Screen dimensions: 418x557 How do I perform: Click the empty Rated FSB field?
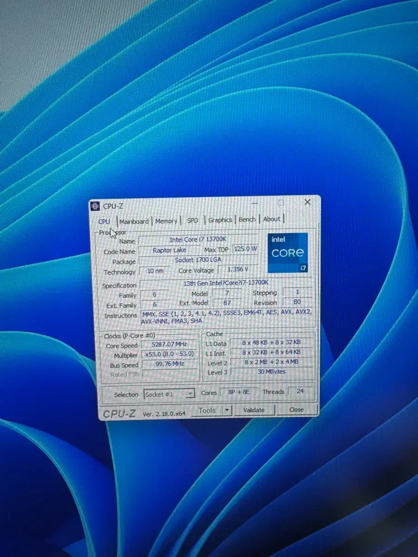point(169,374)
